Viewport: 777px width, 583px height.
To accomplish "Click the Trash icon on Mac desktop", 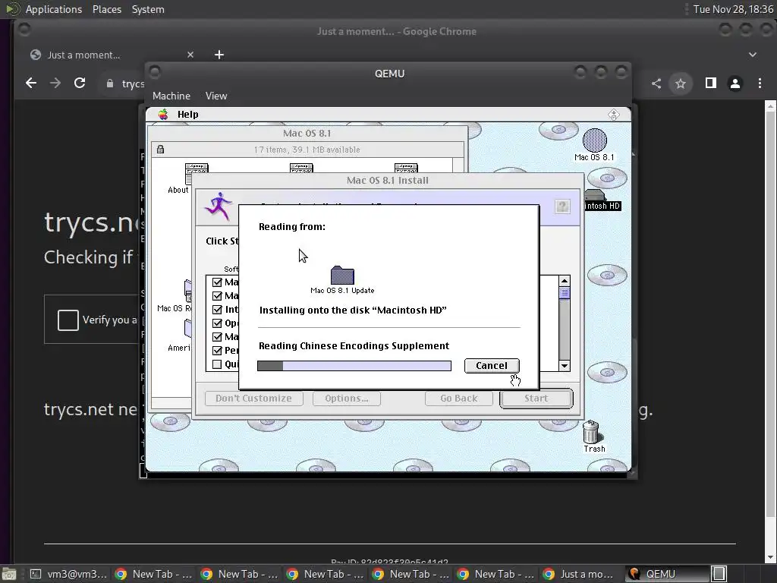I will click(590, 432).
